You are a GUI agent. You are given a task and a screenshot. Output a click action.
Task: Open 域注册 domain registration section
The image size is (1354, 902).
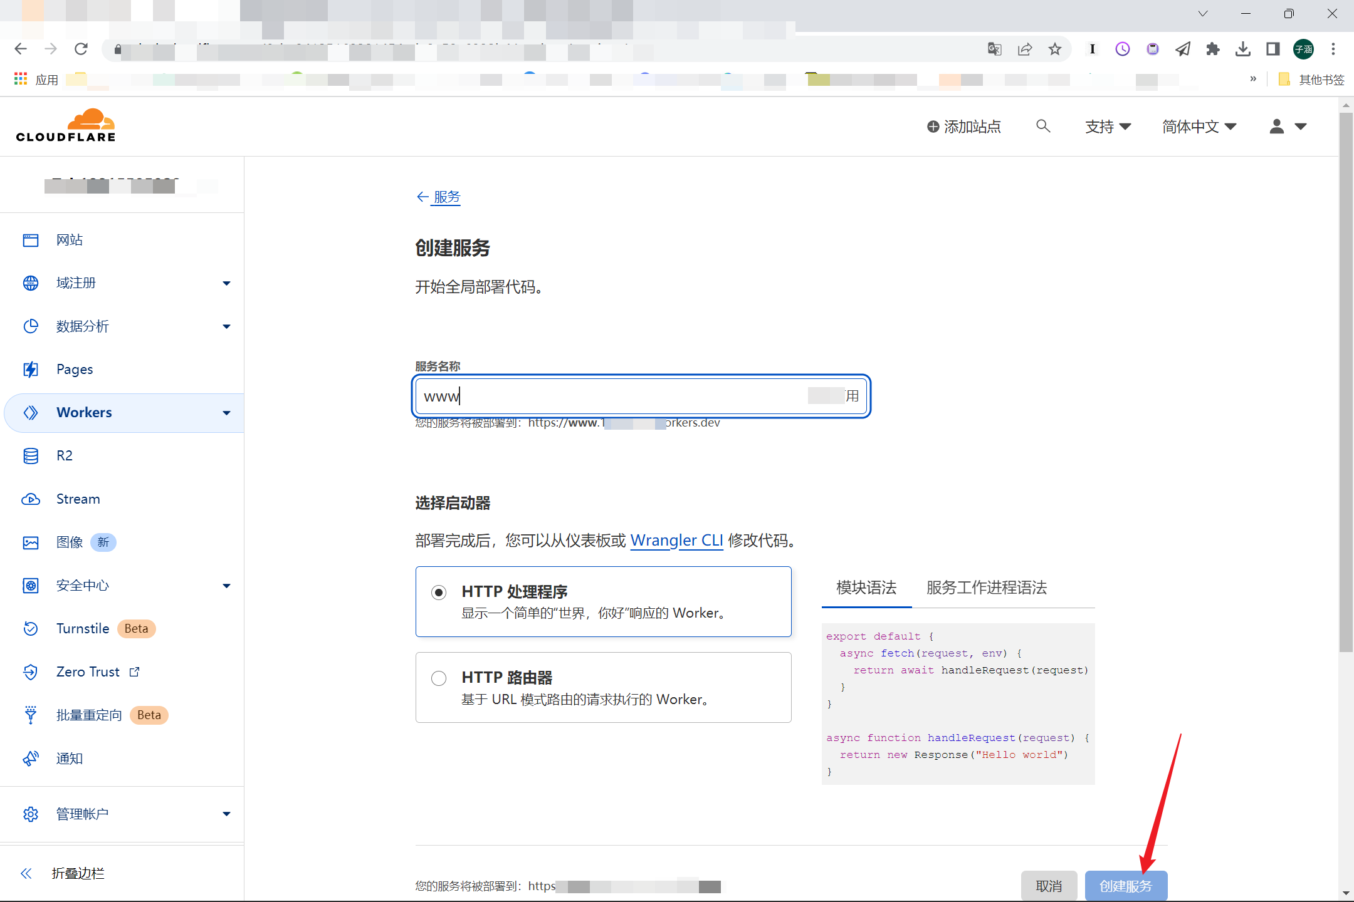point(76,283)
